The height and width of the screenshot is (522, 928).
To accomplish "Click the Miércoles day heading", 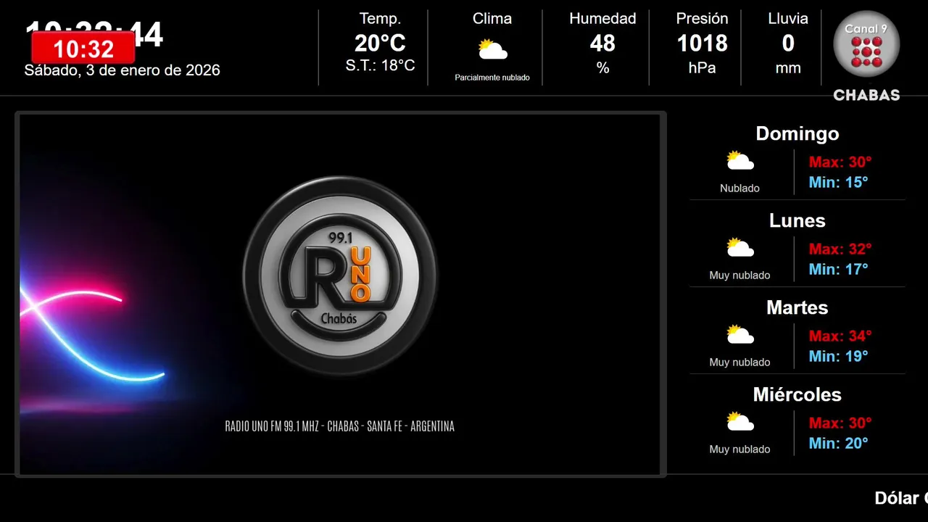I will tap(797, 394).
